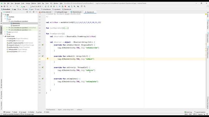Screen dimensions: 209x117
Task: Open the Event Log
Action: [x=188, y=112]
